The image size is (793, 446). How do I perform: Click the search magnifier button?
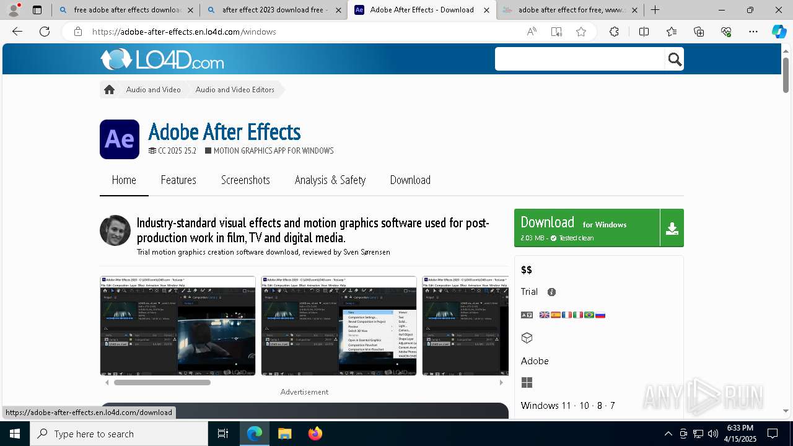pyautogui.click(x=675, y=59)
